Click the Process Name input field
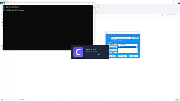 point(121,38)
